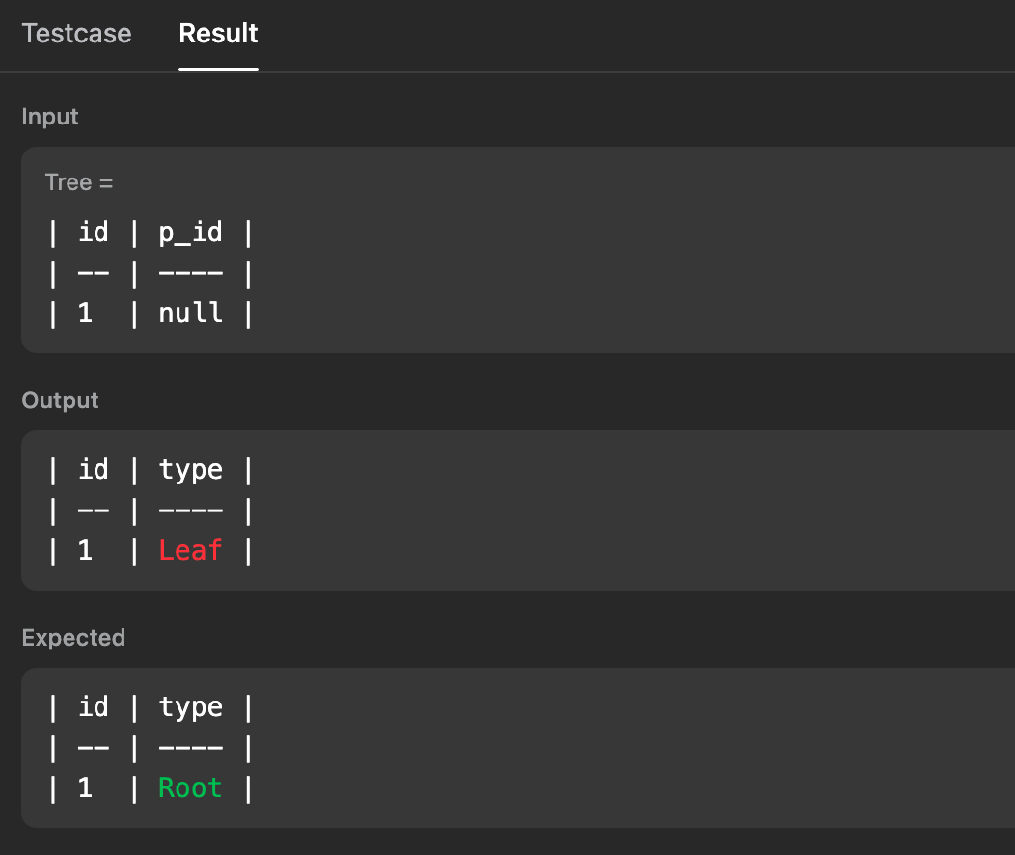The height and width of the screenshot is (855, 1015).
Task: Click the type column header in Output
Action: tap(190, 470)
